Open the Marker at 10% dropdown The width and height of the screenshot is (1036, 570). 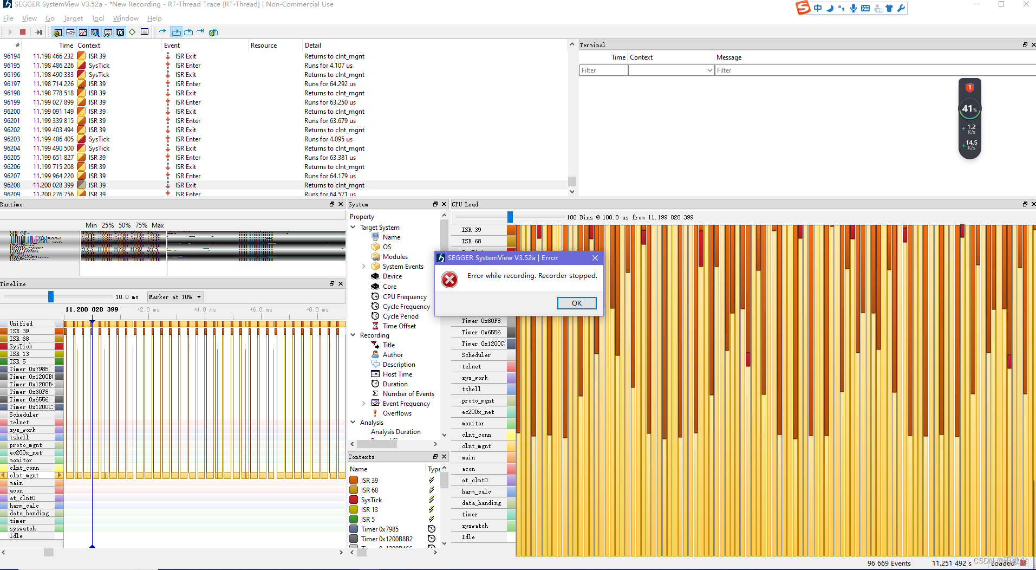point(175,297)
